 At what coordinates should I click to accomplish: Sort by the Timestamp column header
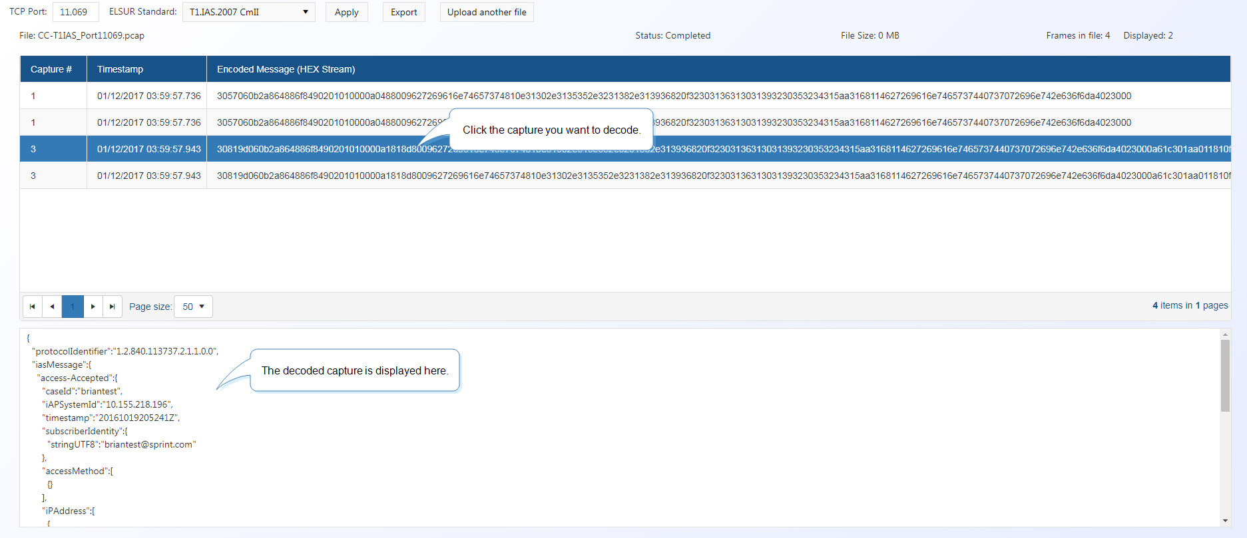pyautogui.click(x=120, y=69)
